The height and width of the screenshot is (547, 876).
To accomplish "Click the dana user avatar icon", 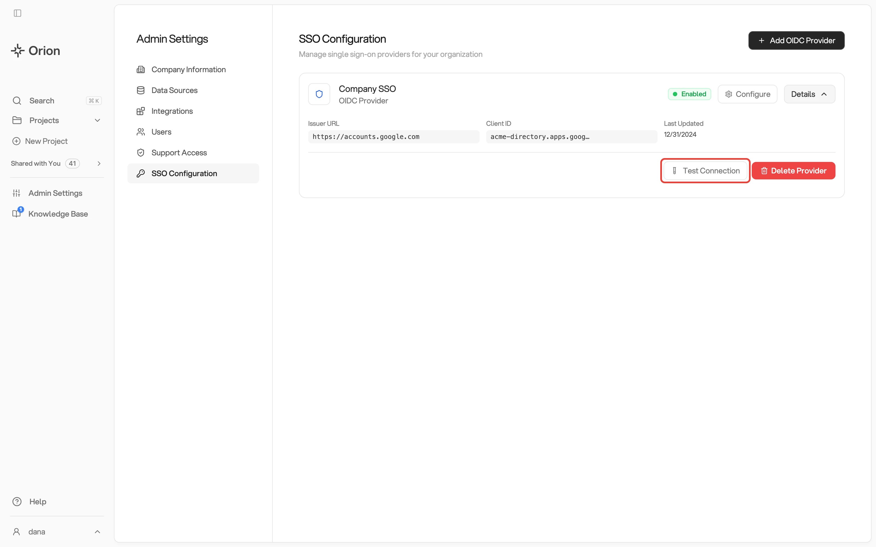I will point(16,532).
